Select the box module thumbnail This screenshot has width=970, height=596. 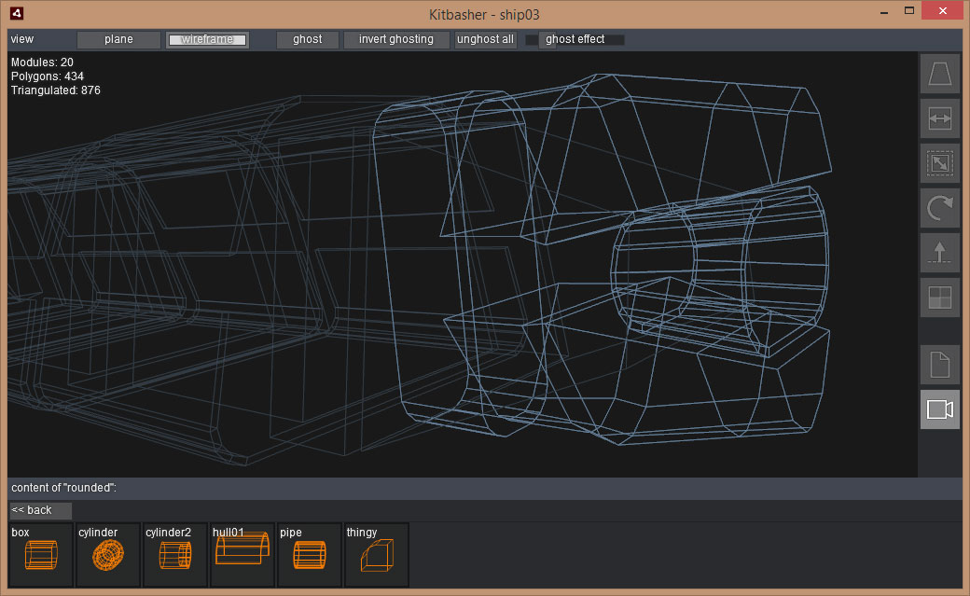pos(40,555)
